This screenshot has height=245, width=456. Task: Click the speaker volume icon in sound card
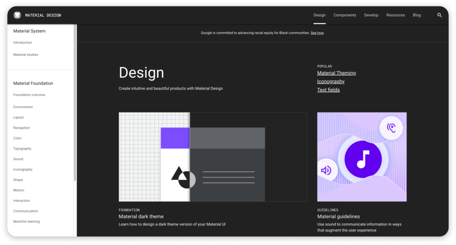tap(326, 170)
